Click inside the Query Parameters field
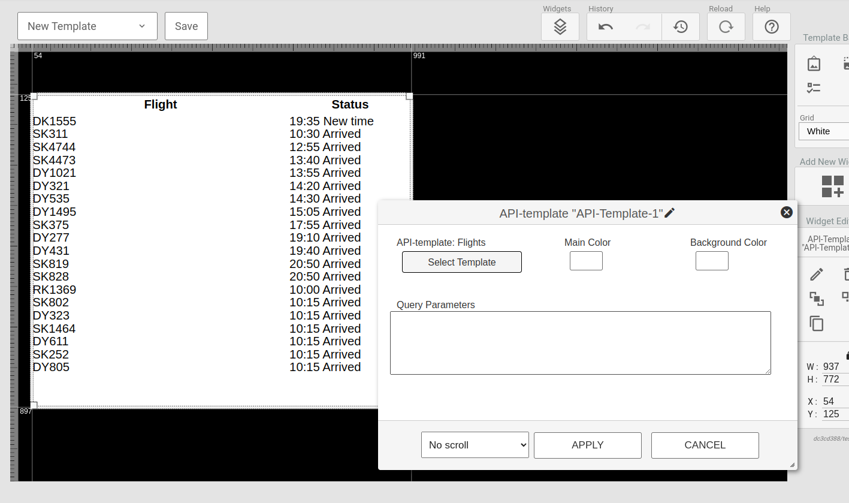Image resolution: width=849 pixels, height=503 pixels. tap(580, 342)
